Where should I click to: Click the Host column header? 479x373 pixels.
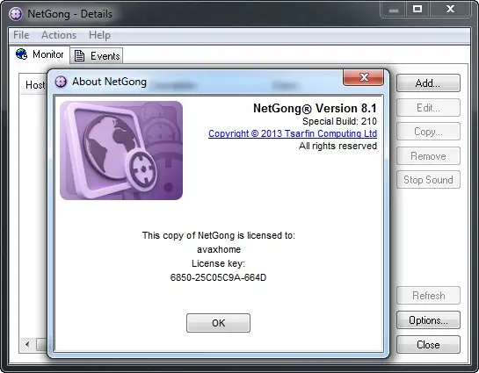[34, 84]
